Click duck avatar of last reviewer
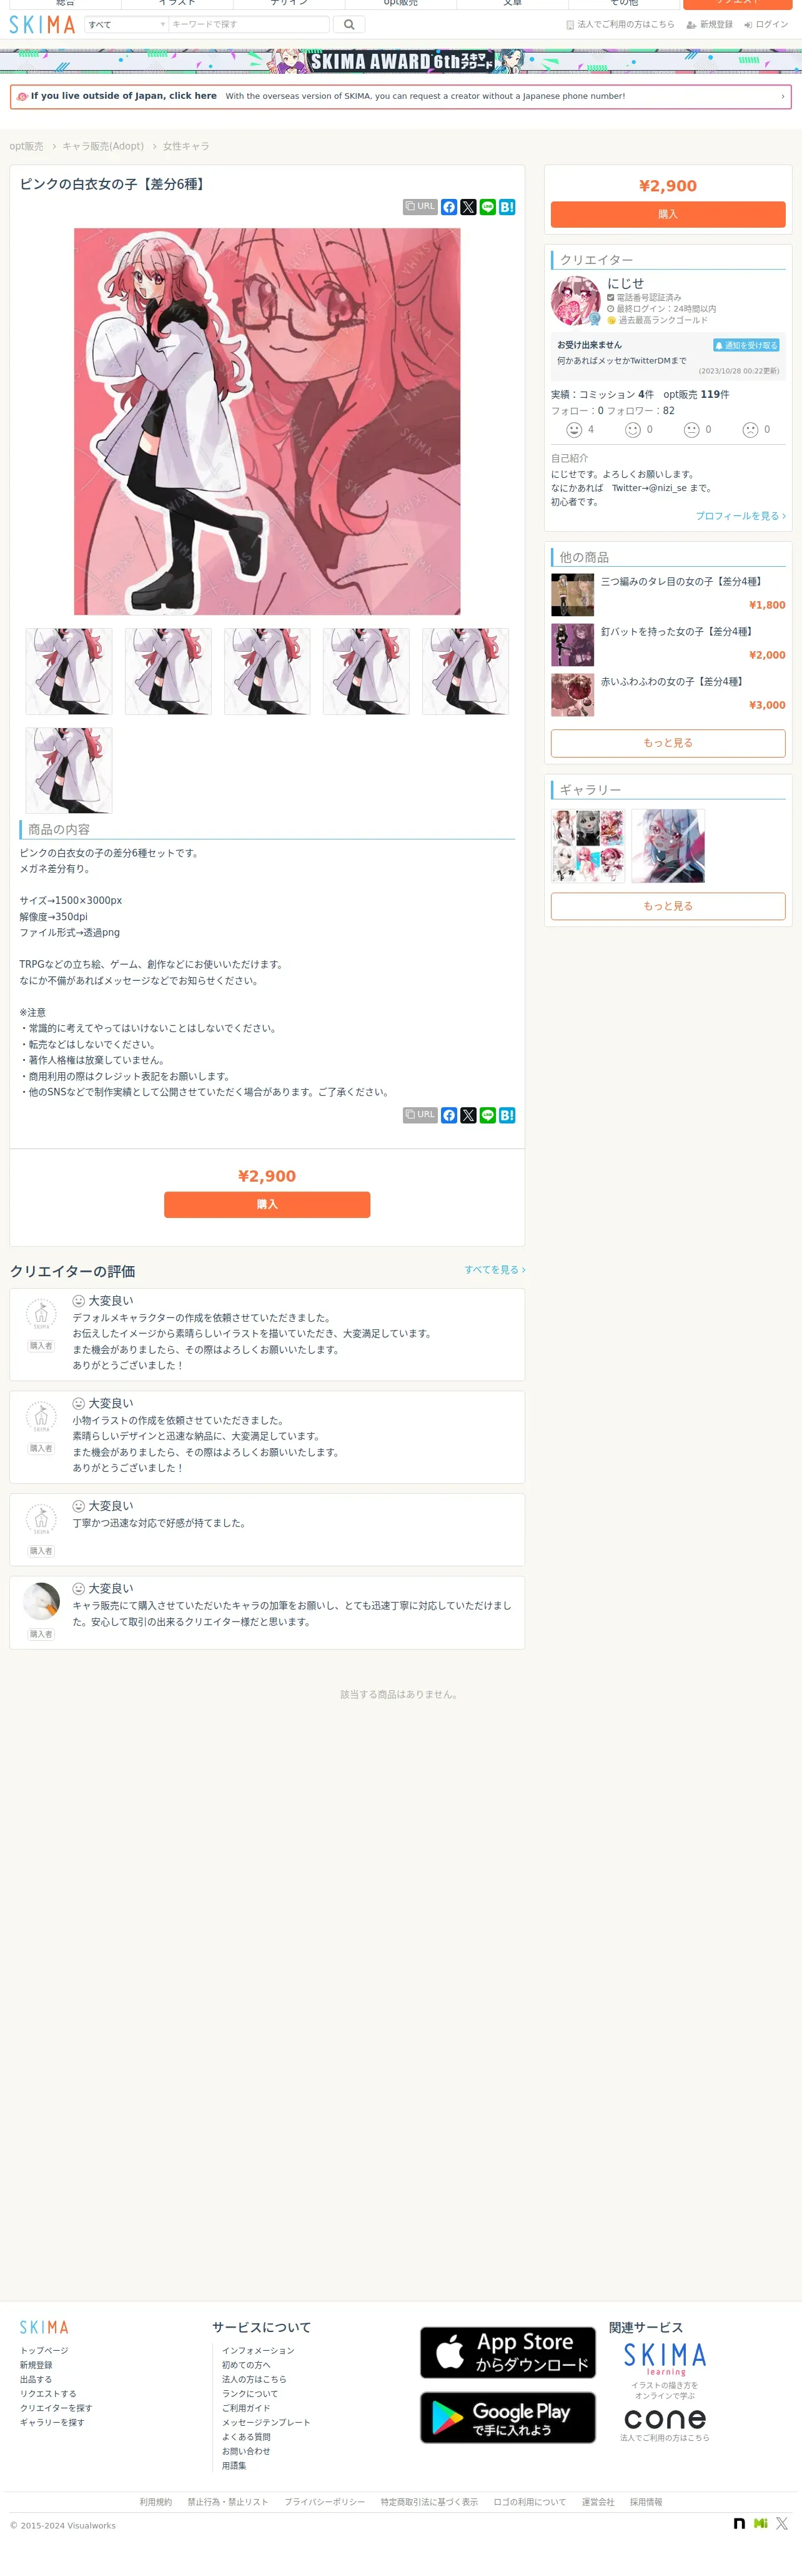This screenshot has width=802, height=2576. (41, 1602)
